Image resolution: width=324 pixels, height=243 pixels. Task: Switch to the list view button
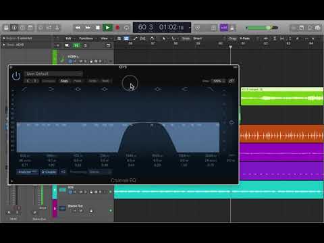point(119,38)
